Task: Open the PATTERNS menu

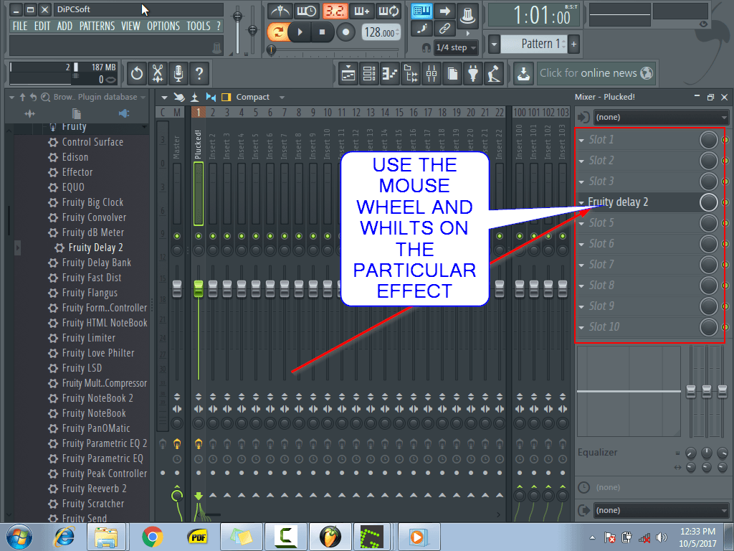Action: coord(97,27)
